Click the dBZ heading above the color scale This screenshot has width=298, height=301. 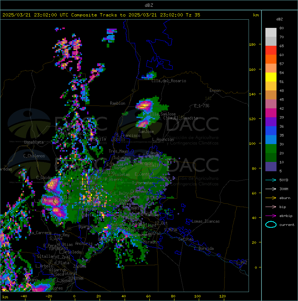(279, 19)
